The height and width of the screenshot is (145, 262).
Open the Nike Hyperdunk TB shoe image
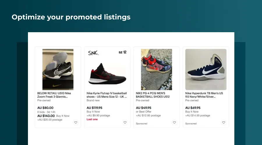206,69
